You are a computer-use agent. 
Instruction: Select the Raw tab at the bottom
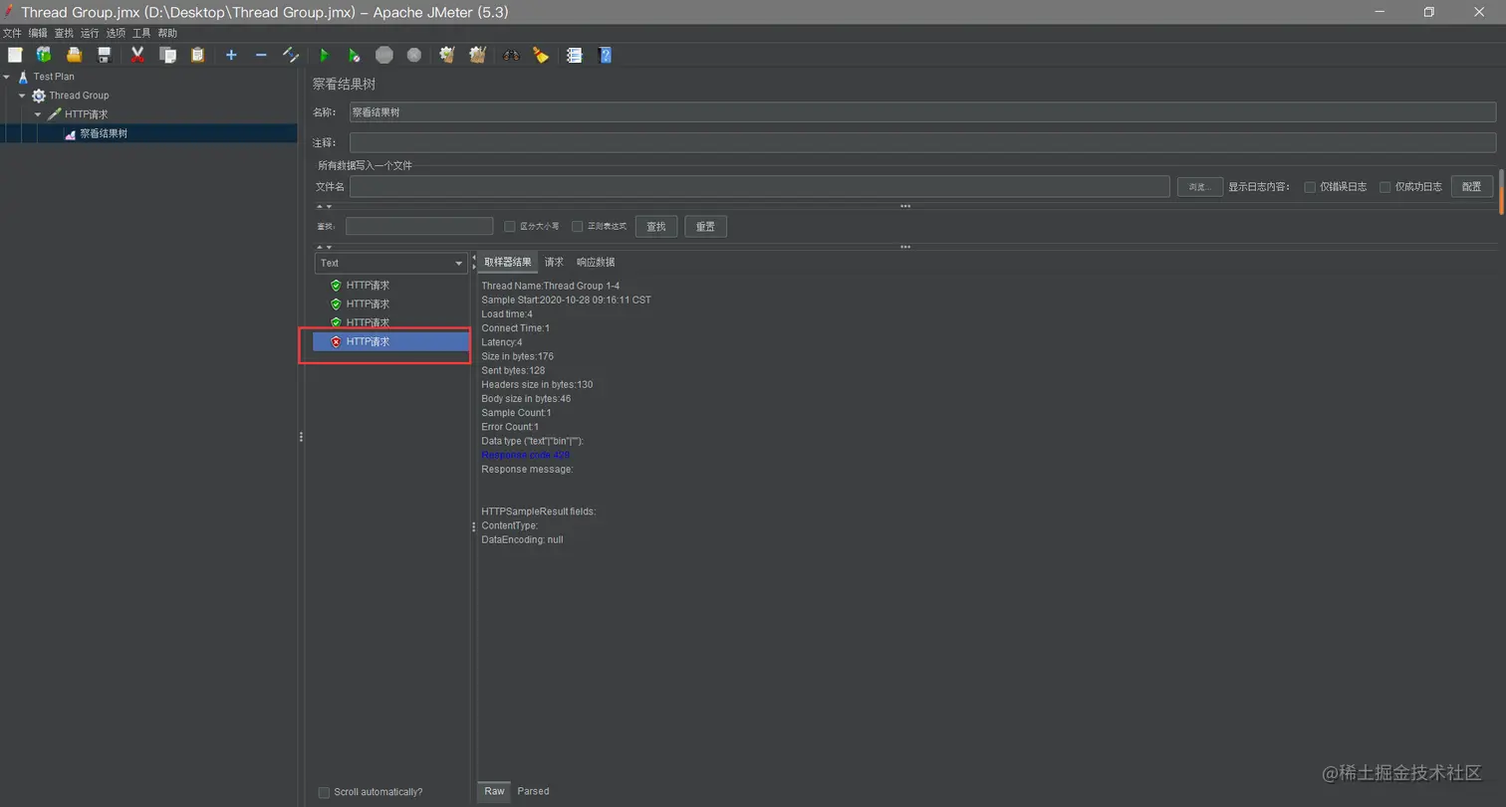pos(495,792)
